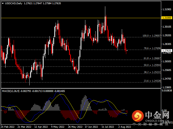Select the yellow 1.31000 price label
The height and width of the screenshot is (129, 173).
click(167, 18)
